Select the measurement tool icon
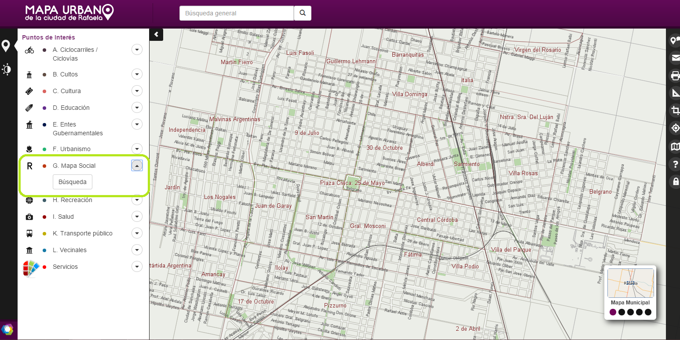The width and height of the screenshot is (680, 340). tap(675, 93)
